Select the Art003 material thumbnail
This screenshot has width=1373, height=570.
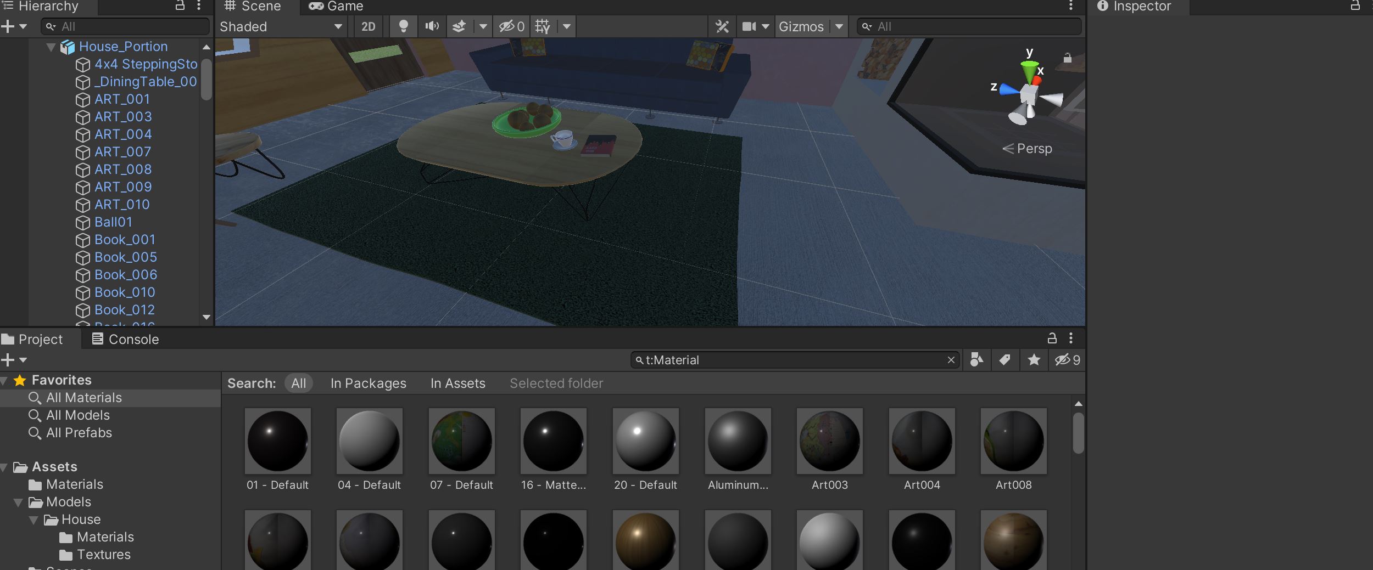tap(829, 442)
